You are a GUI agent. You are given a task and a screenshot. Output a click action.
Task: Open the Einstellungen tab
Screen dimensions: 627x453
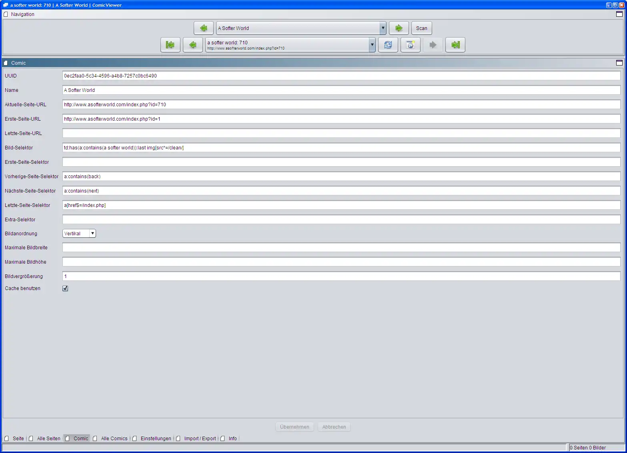[x=152, y=438]
